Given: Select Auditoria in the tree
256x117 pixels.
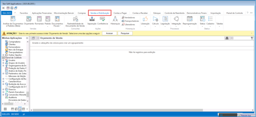Looking at the screenshot, I should 13,97.
